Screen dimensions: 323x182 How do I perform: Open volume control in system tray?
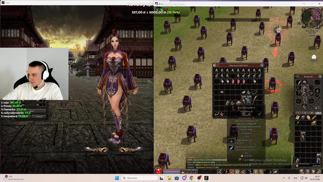(x=306, y=178)
